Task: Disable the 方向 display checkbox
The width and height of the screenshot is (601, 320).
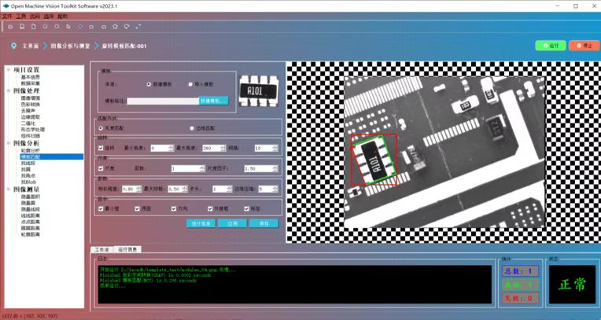Action: coord(175,208)
